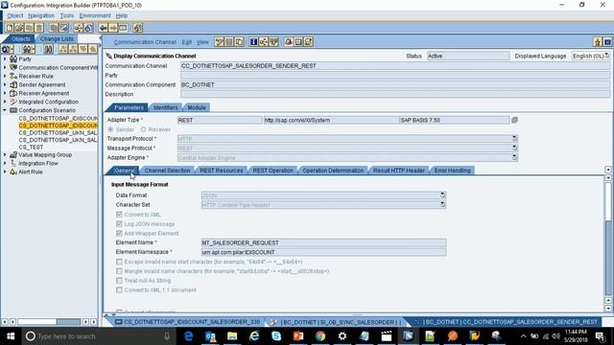This screenshot has width=614, height=345.
Task: Click the Windows Start button
Action: coord(11,336)
